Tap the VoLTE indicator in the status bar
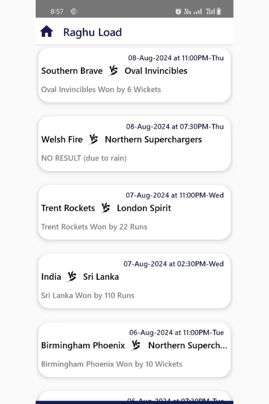This screenshot has height=404, width=269. pos(187,11)
